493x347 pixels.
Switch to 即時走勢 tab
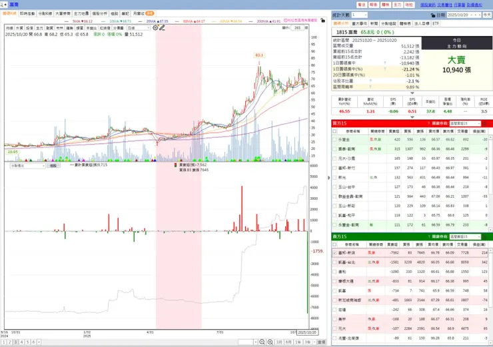pos(27,13)
